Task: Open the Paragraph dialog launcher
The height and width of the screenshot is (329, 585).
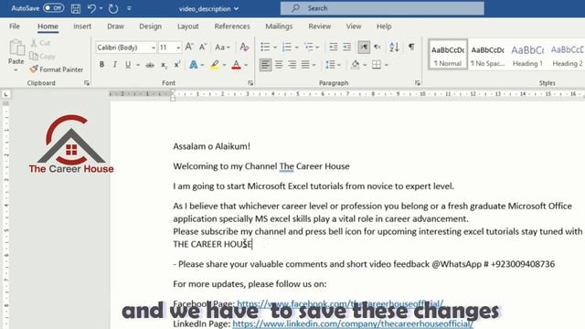Action: coord(417,83)
